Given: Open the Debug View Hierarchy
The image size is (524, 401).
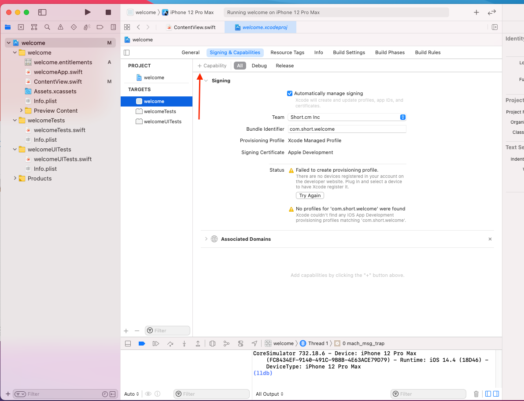Looking at the screenshot, I should pyautogui.click(x=212, y=343).
